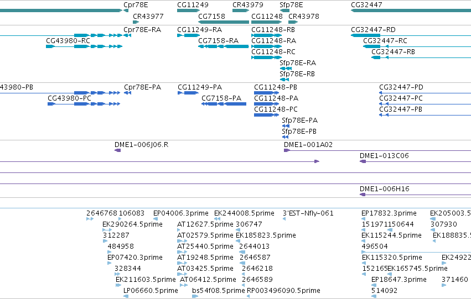The width and height of the screenshot is (471, 299).
Task: Click transcript Sfp78E-RB
Action: (x=297, y=74)
